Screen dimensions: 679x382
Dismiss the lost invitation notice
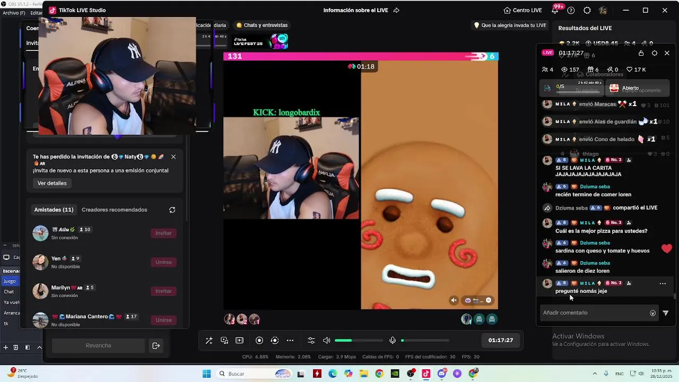(x=173, y=157)
